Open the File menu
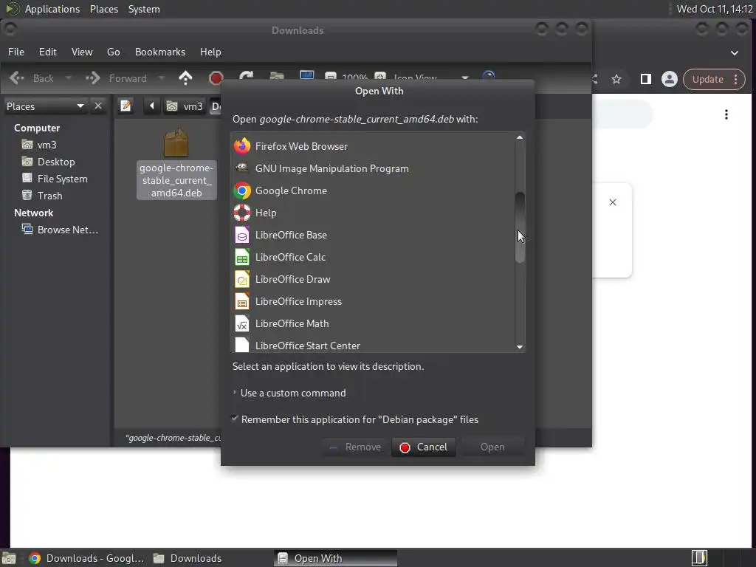This screenshot has width=756, height=567. click(x=16, y=52)
